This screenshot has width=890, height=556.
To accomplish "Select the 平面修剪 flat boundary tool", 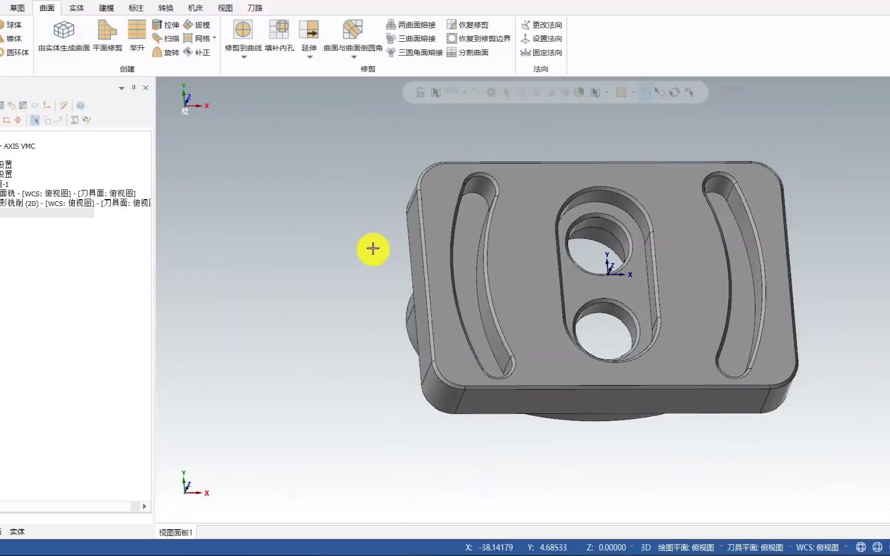I will coord(108,36).
